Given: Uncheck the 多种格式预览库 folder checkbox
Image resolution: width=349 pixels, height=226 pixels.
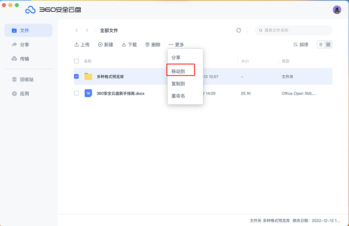Looking at the screenshot, I should click(76, 77).
